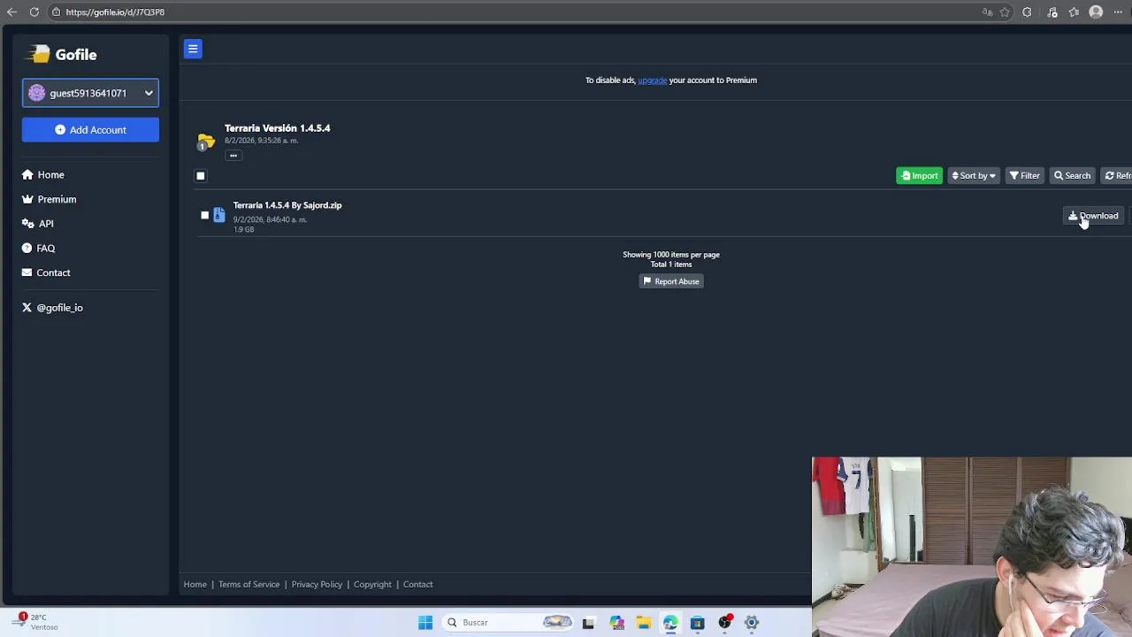Click the Search button in toolbar
The width and height of the screenshot is (1132, 637).
[x=1072, y=176]
